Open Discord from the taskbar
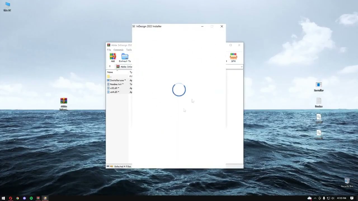This screenshot has height=201, width=358. (24, 198)
